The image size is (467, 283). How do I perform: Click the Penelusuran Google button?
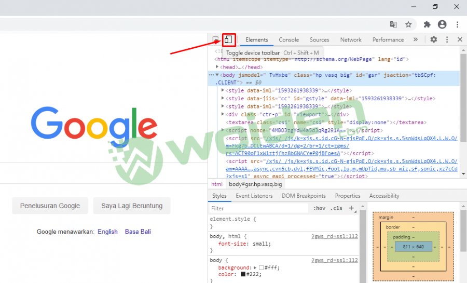coord(50,206)
